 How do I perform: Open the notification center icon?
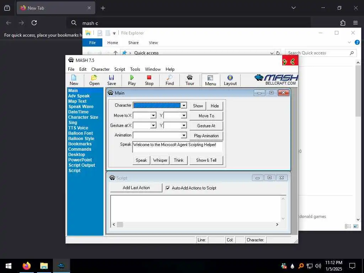click(x=352, y=266)
